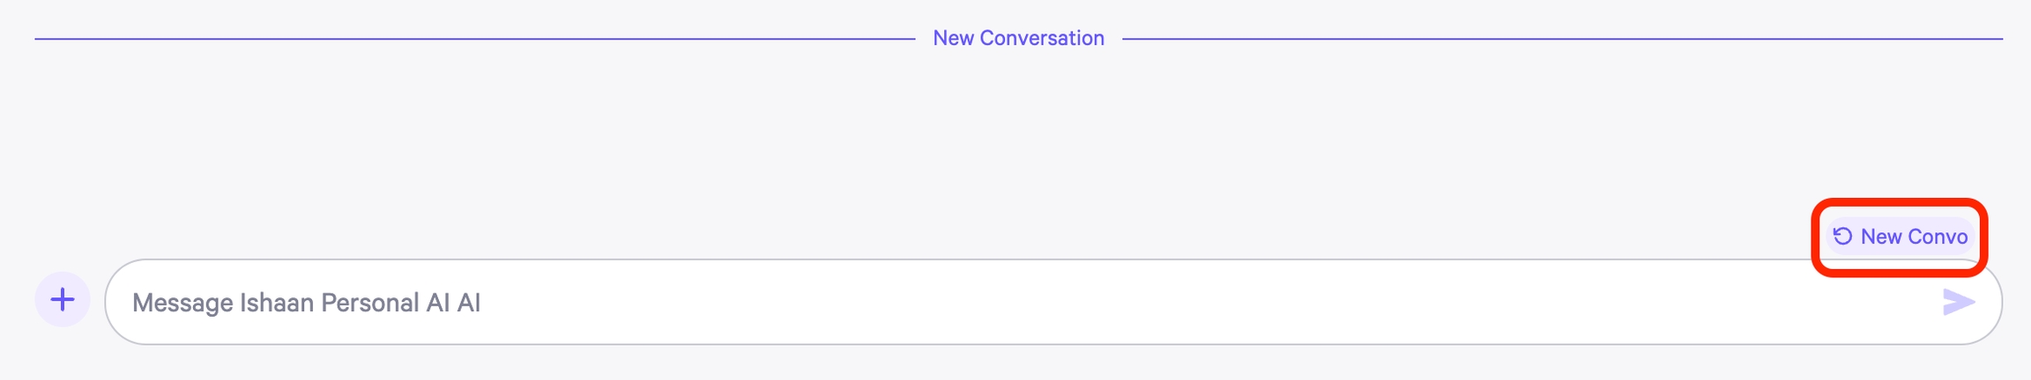
Task: Select the "New Convo" text label
Action: tap(1914, 237)
